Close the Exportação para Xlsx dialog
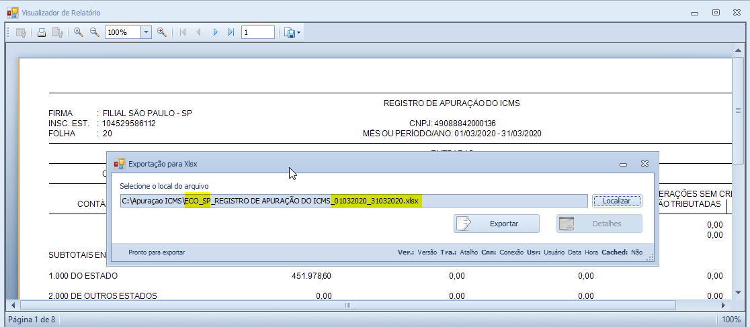 click(644, 163)
